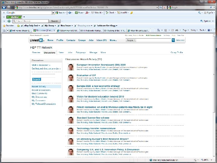Click the Feeds icon in command bar
The height and width of the screenshot is (163, 217).
point(165,30)
